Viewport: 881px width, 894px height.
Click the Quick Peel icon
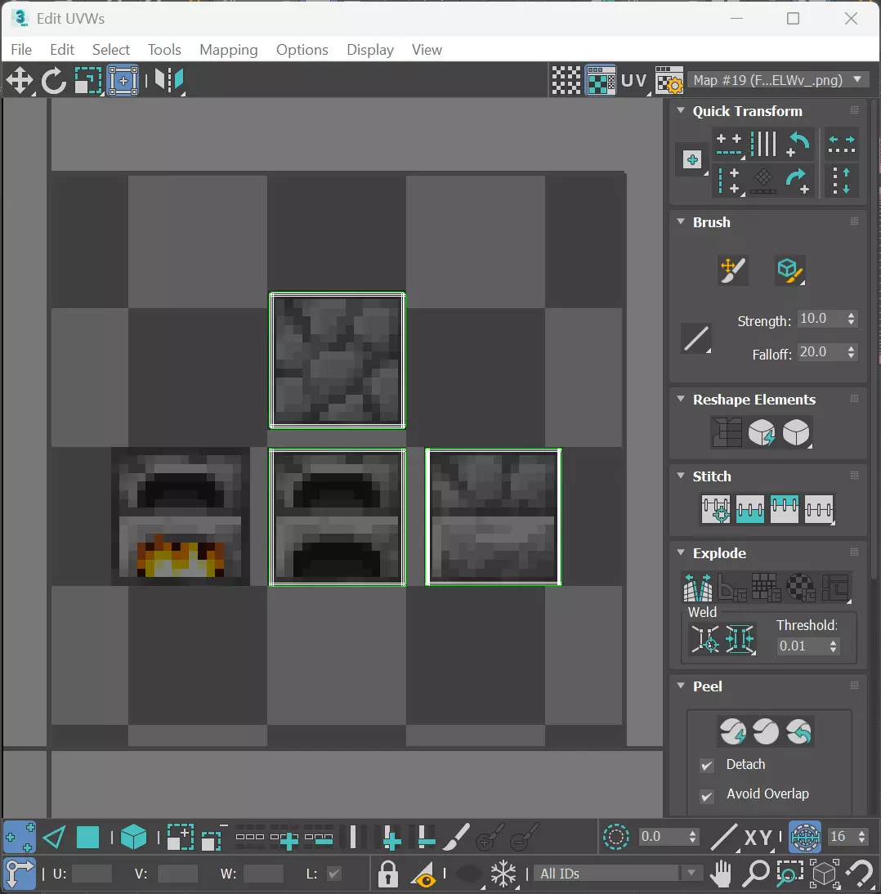tap(733, 731)
